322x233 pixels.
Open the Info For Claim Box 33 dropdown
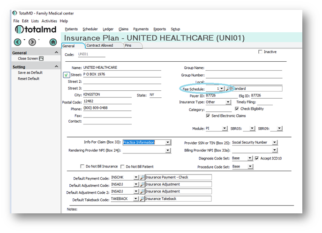coord(167,143)
